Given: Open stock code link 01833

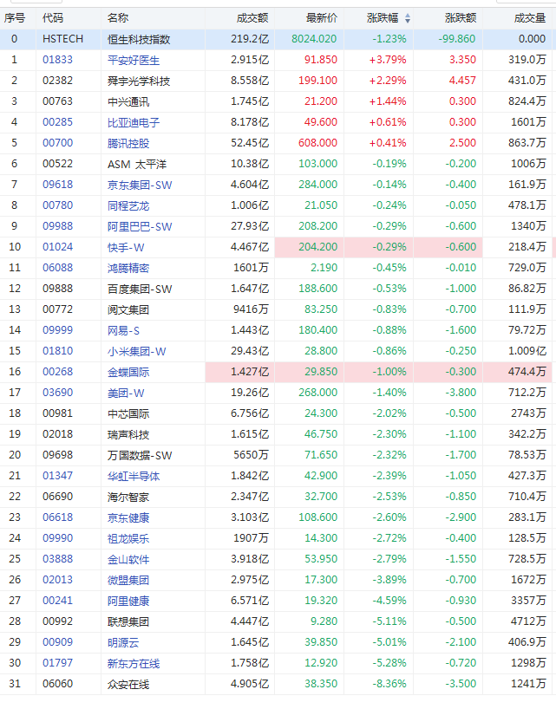Looking at the screenshot, I should (x=57, y=60).
